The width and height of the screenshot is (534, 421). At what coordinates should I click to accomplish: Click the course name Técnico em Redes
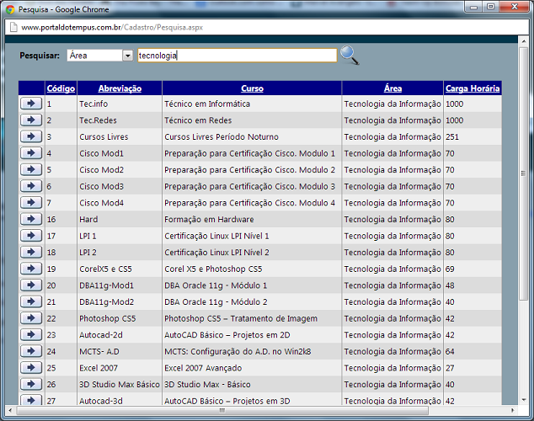click(x=198, y=120)
